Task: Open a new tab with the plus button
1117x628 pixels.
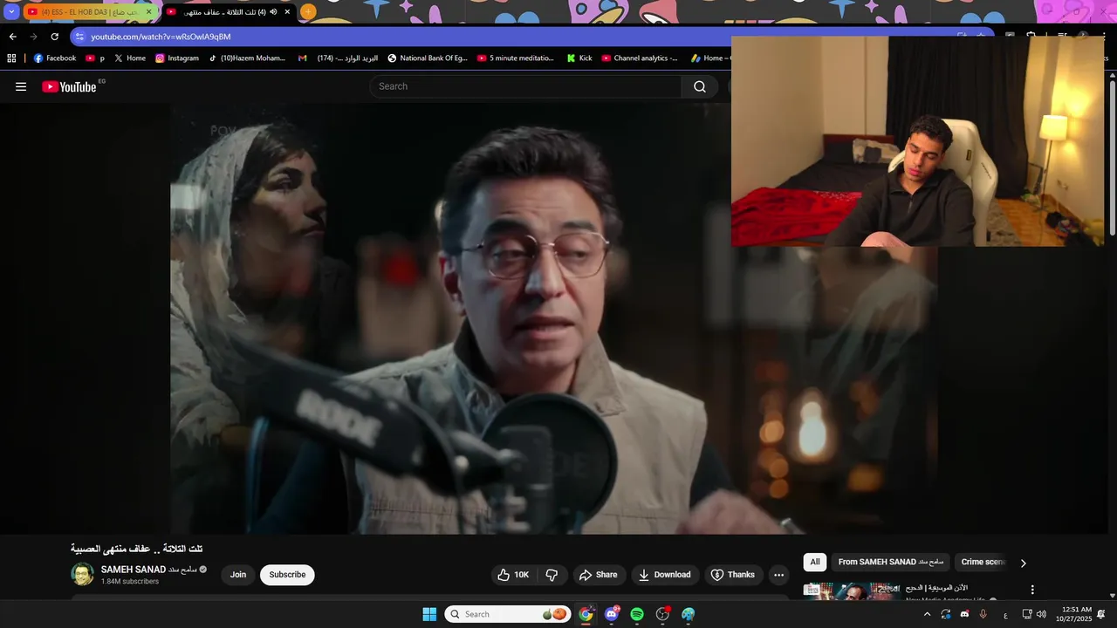Action: (x=308, y=12)
